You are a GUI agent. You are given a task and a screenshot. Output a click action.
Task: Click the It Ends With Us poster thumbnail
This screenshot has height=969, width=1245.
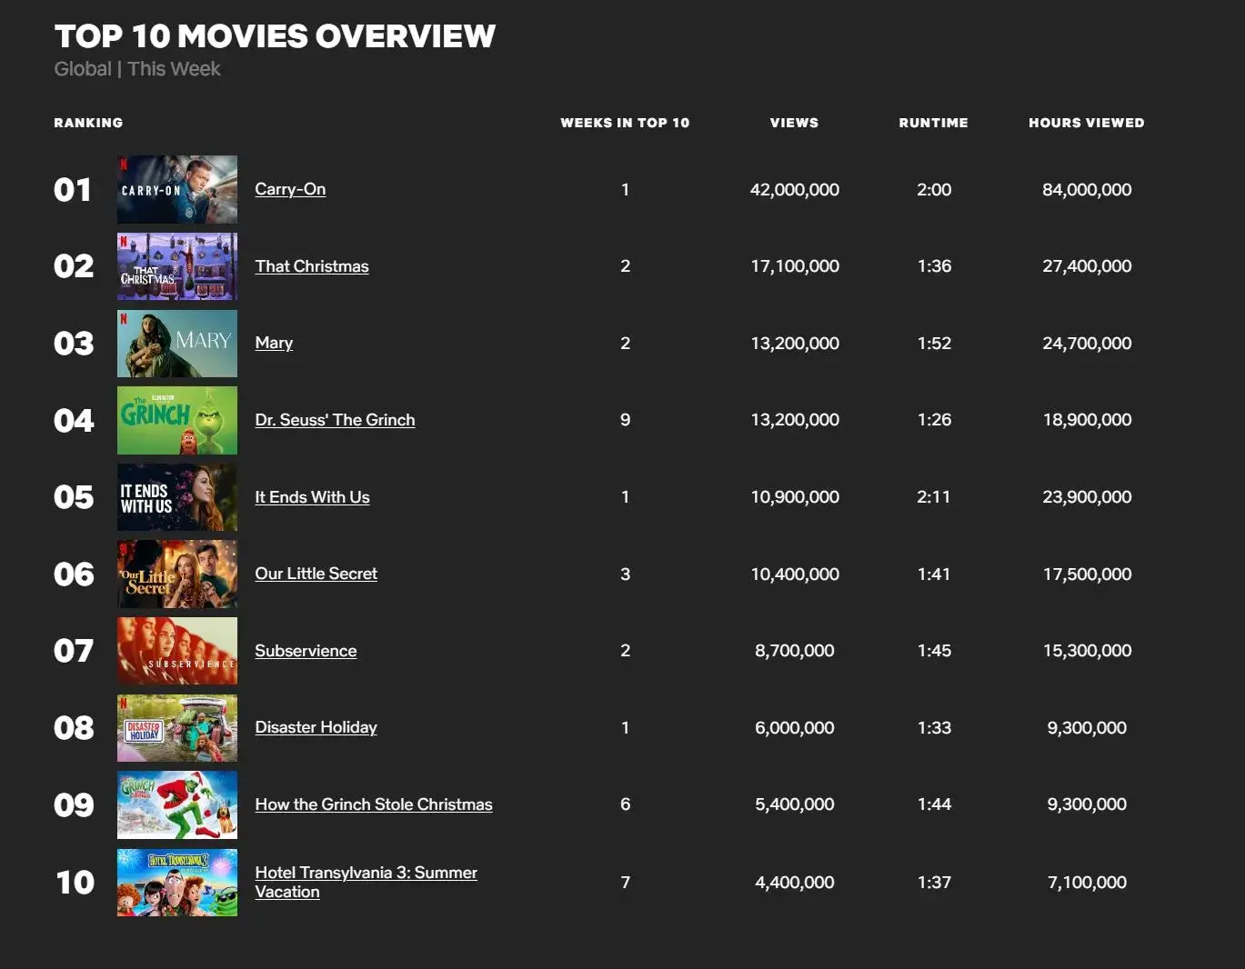177,497
